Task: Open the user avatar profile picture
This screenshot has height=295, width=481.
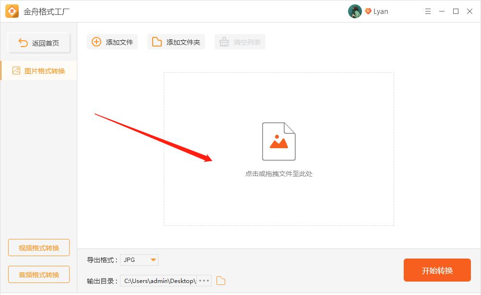Action: point(355,11)
